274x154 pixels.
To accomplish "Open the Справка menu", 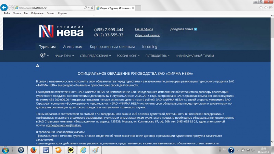I will click(x=63, y=13).
